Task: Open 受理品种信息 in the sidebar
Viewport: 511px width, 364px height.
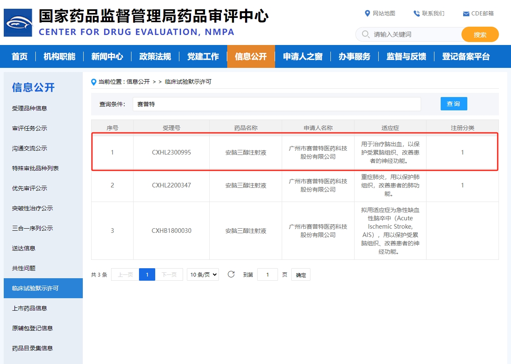Action: (30, 108)
